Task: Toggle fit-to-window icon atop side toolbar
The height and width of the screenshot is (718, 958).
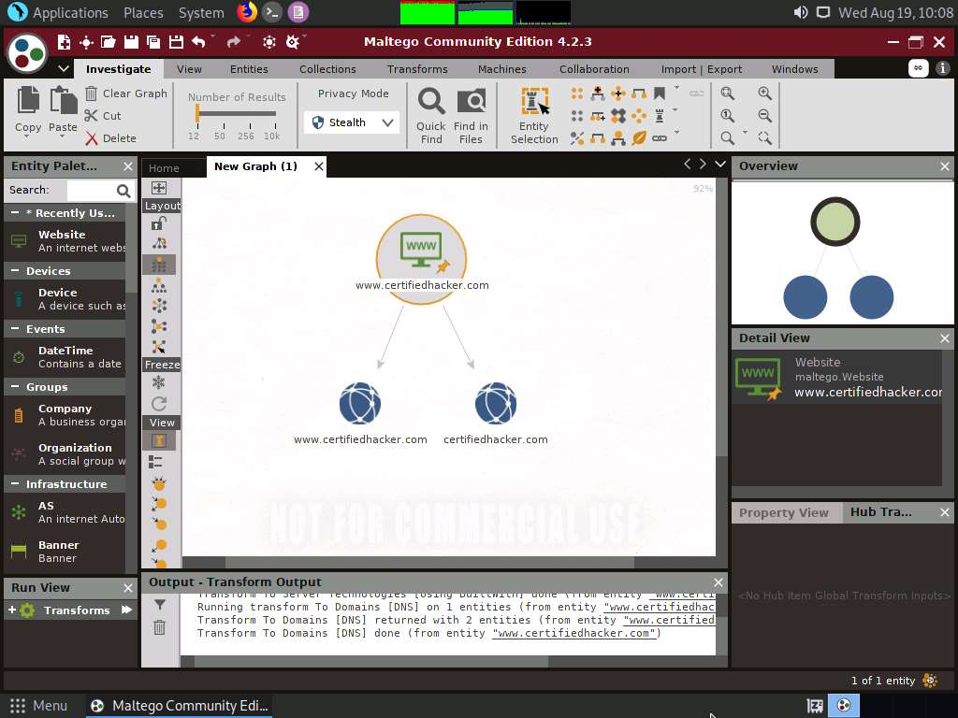Action: tap(159, 188)
